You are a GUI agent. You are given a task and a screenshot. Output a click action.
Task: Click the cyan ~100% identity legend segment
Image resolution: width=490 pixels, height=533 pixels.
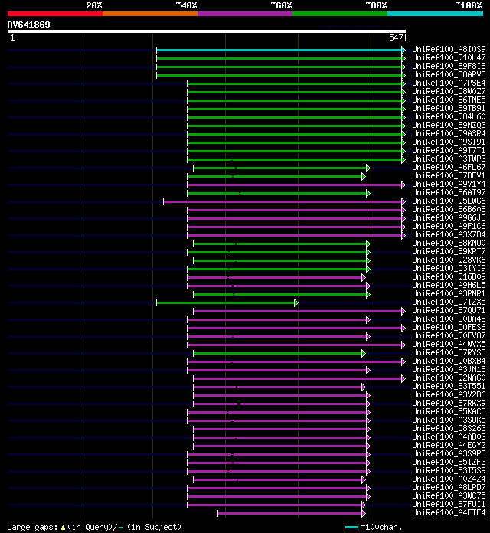436,14
